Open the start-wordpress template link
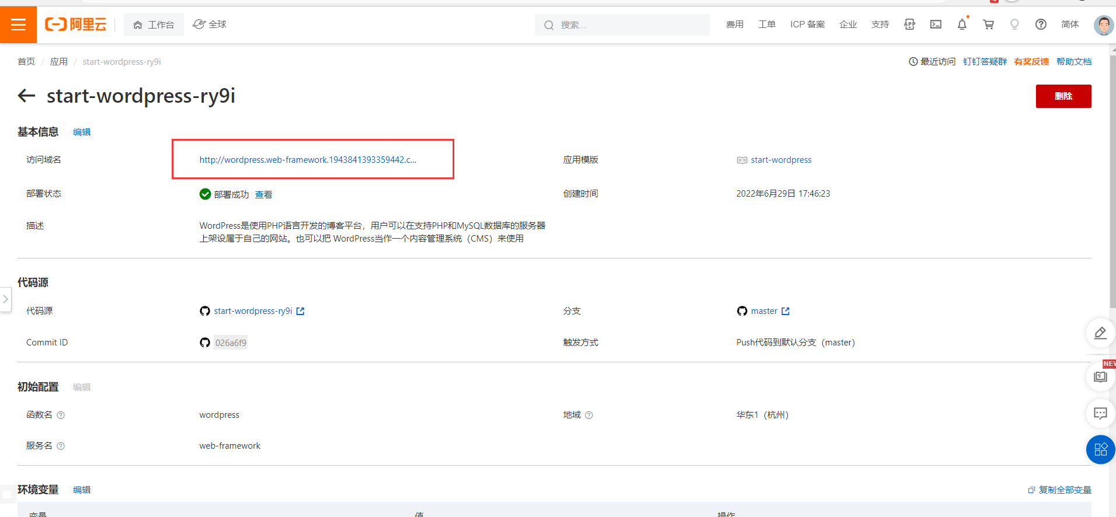The width and height of the screenshot is (1116, 517). tap(781, 160)
